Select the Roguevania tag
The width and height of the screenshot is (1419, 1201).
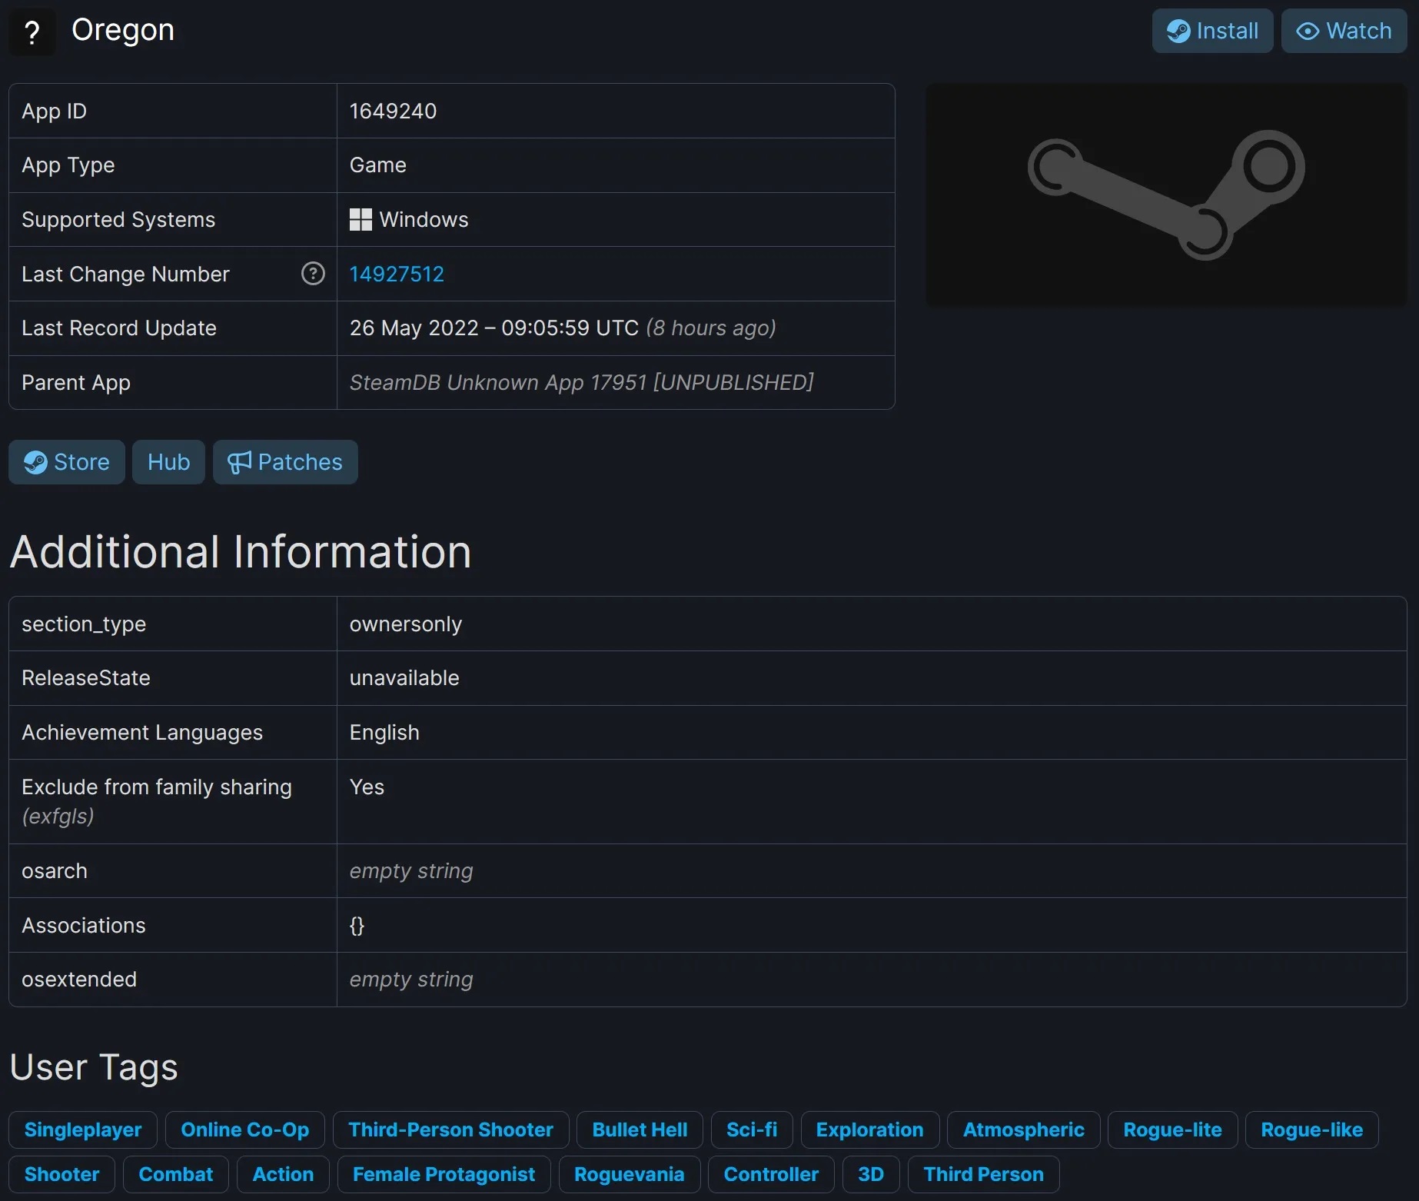[630, 1174]
